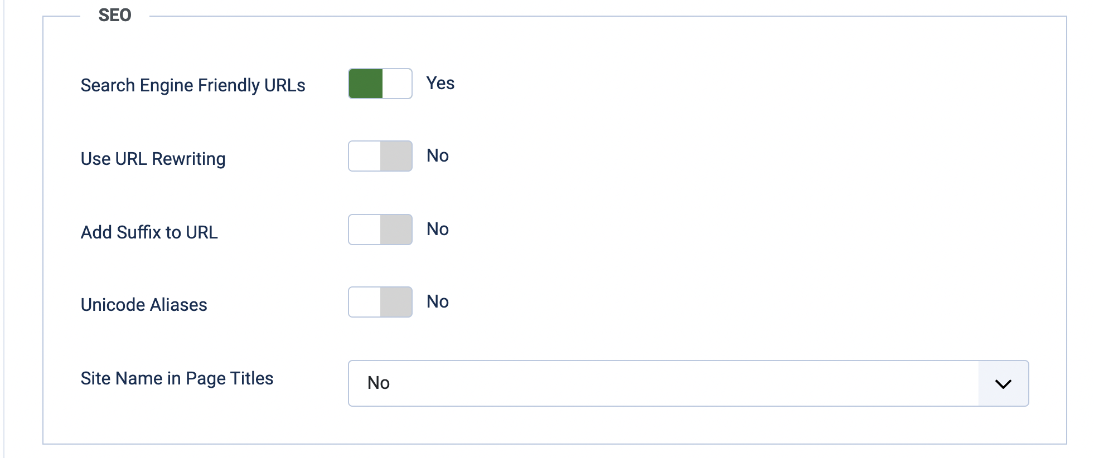Turn on Add Suffix to URL

(380, 230)
